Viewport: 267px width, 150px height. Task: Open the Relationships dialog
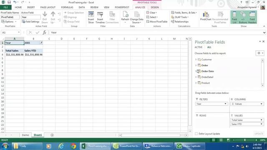180,22
